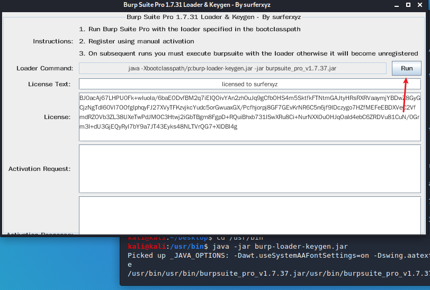Screen dimensions: 430x290
Task: Click the terminal line 'java -jar burp-loader-keygen.jar'
Action: coord(280,247)
